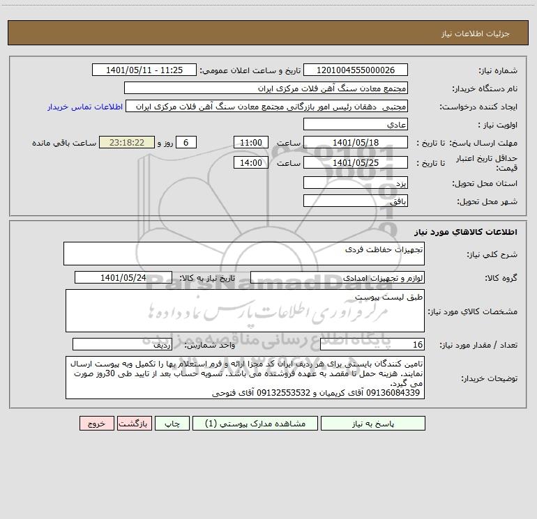Open 'مشاهده مدارک پیوستی (1)' attachments
The image size is (537, 519).
tap(255, 424)
